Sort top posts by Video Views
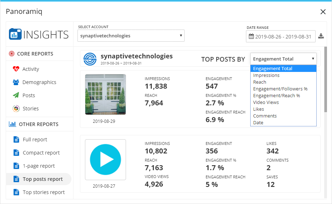 click(x=283, y=102)
